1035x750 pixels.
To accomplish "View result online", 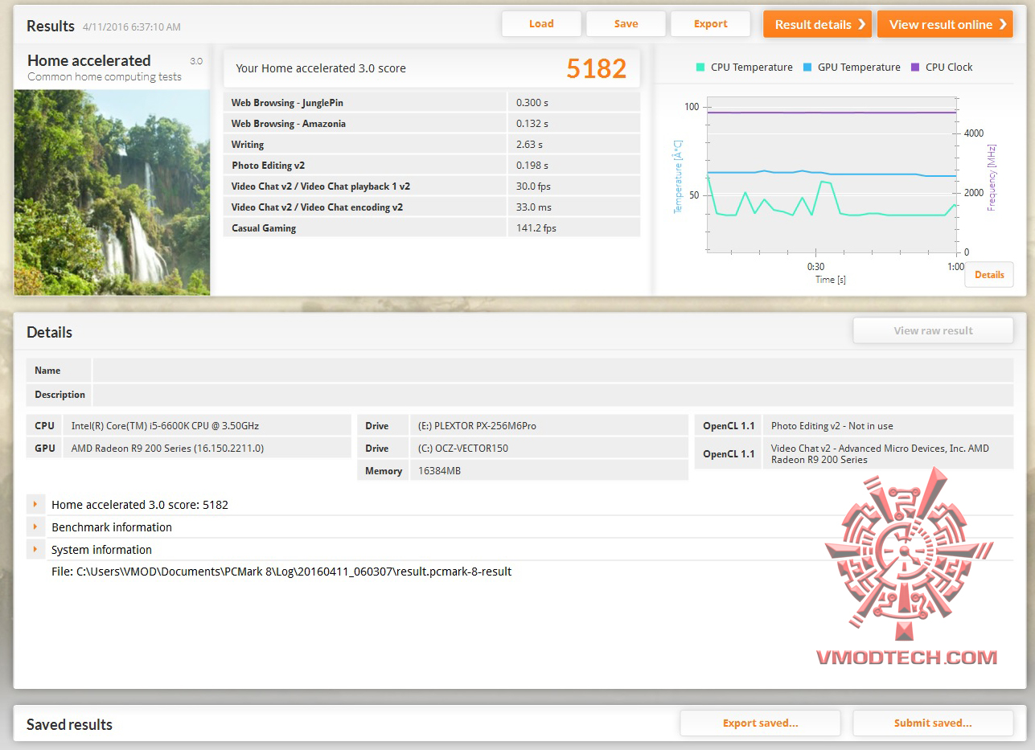I will 945,24.
